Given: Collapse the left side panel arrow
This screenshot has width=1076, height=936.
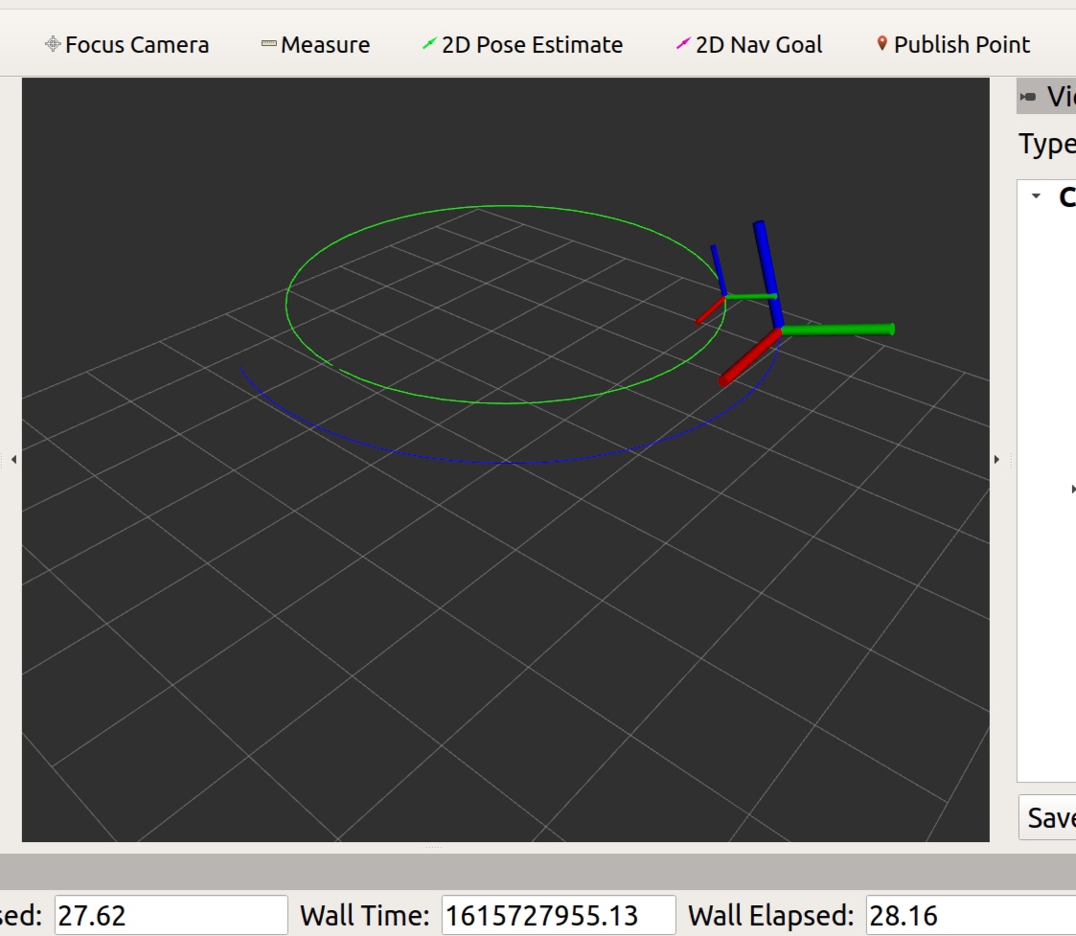Looking at the screenshot, I should click(x=14, y=459).
